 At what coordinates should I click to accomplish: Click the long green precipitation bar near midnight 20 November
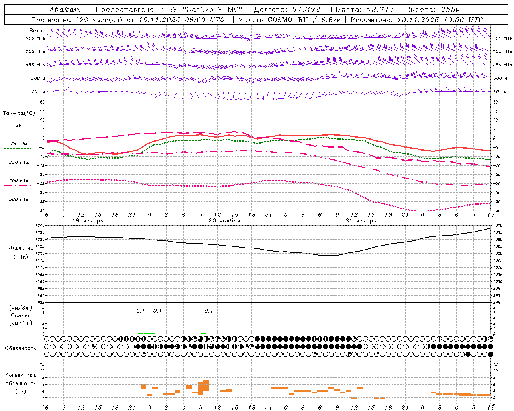(x=146, y=333)
